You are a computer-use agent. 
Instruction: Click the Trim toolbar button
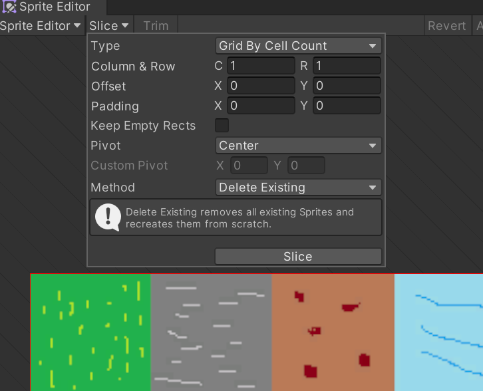point(156,26)
